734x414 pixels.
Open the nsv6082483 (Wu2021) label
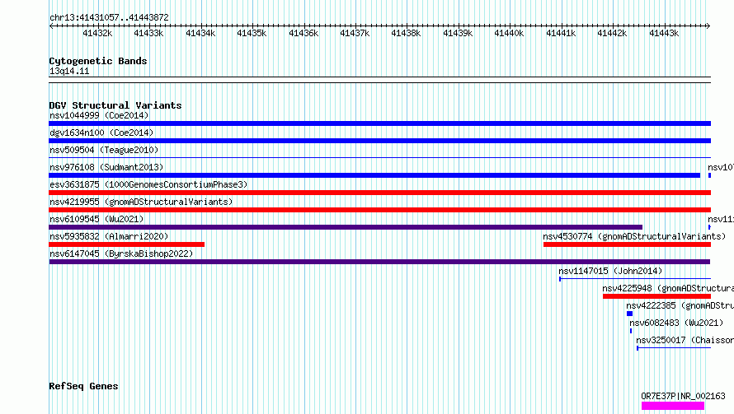[676, 323]
